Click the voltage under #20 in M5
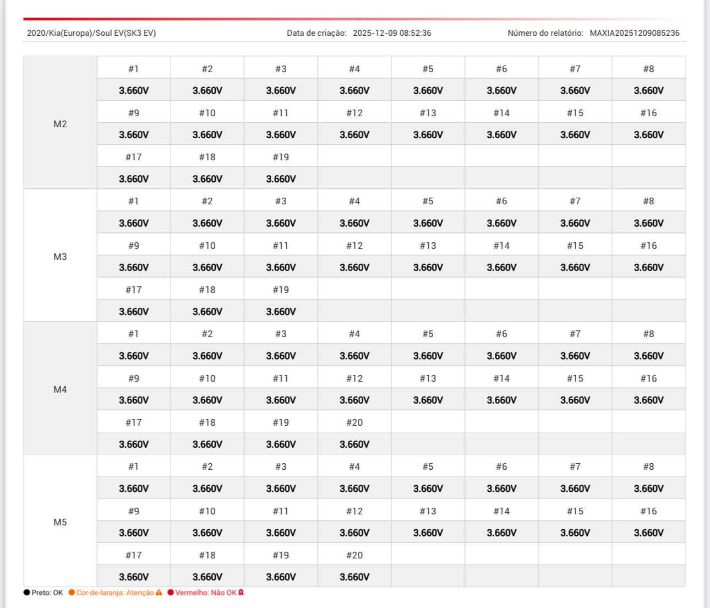 354,577
